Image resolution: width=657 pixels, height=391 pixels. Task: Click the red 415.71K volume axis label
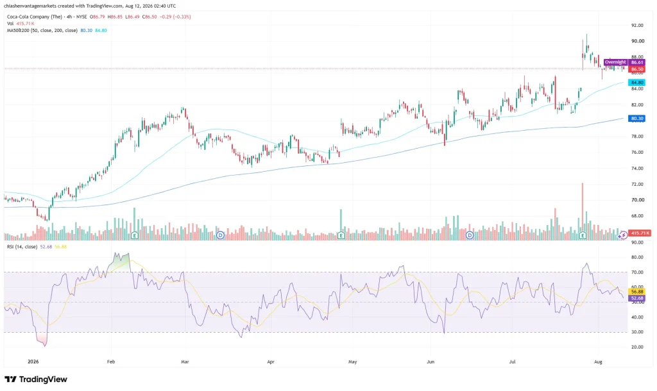click(640, 233)
